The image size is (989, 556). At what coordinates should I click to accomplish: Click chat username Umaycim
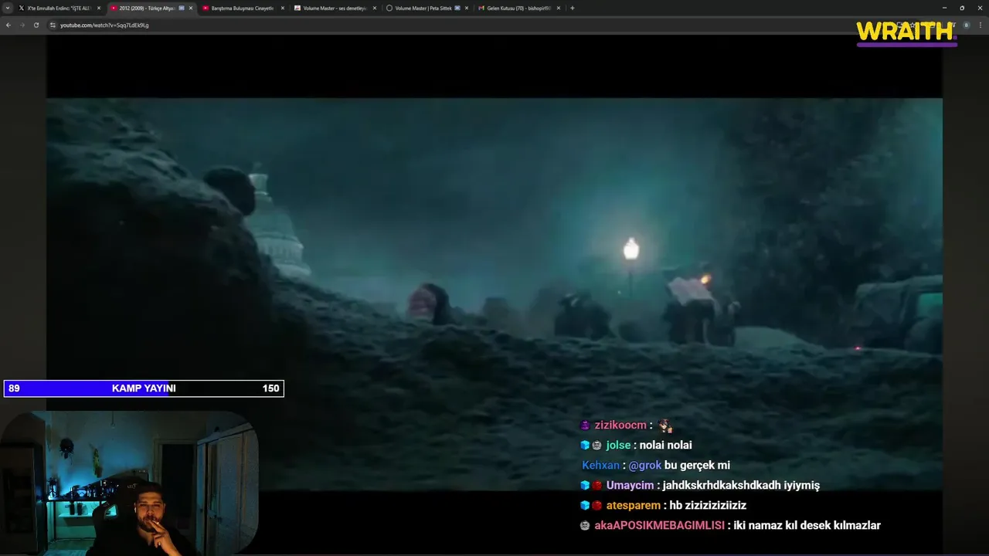[630, 485]
